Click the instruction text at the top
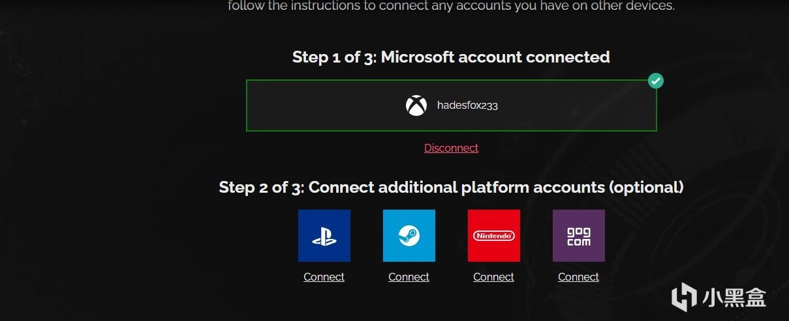Viewport: 789px width, 321px height. click(451, 7)
